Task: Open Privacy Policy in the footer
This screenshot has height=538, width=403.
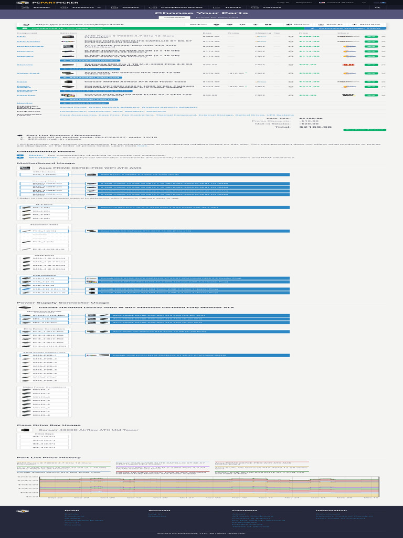Action: (248, 524)
